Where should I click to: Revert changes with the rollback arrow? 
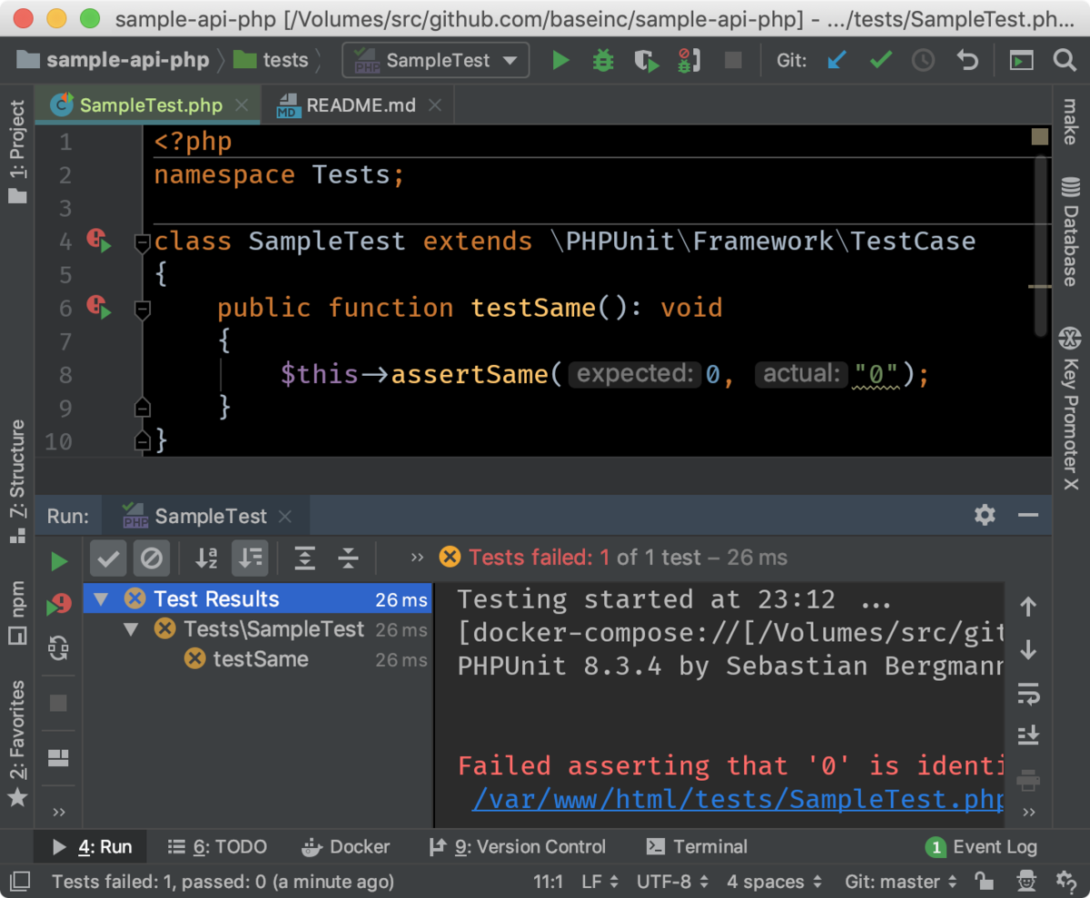967,61
